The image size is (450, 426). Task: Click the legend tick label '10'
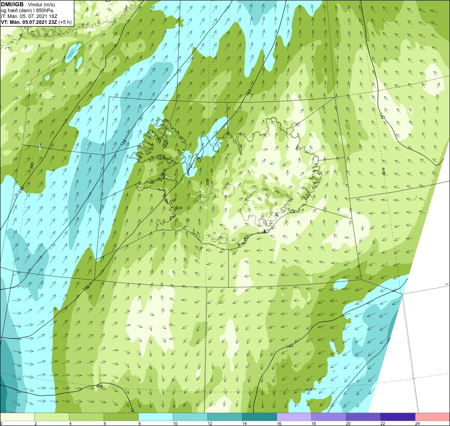click(175, 423)
